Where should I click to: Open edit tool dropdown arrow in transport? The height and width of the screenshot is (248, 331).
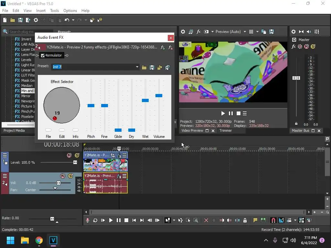click(x=174, y=220)
